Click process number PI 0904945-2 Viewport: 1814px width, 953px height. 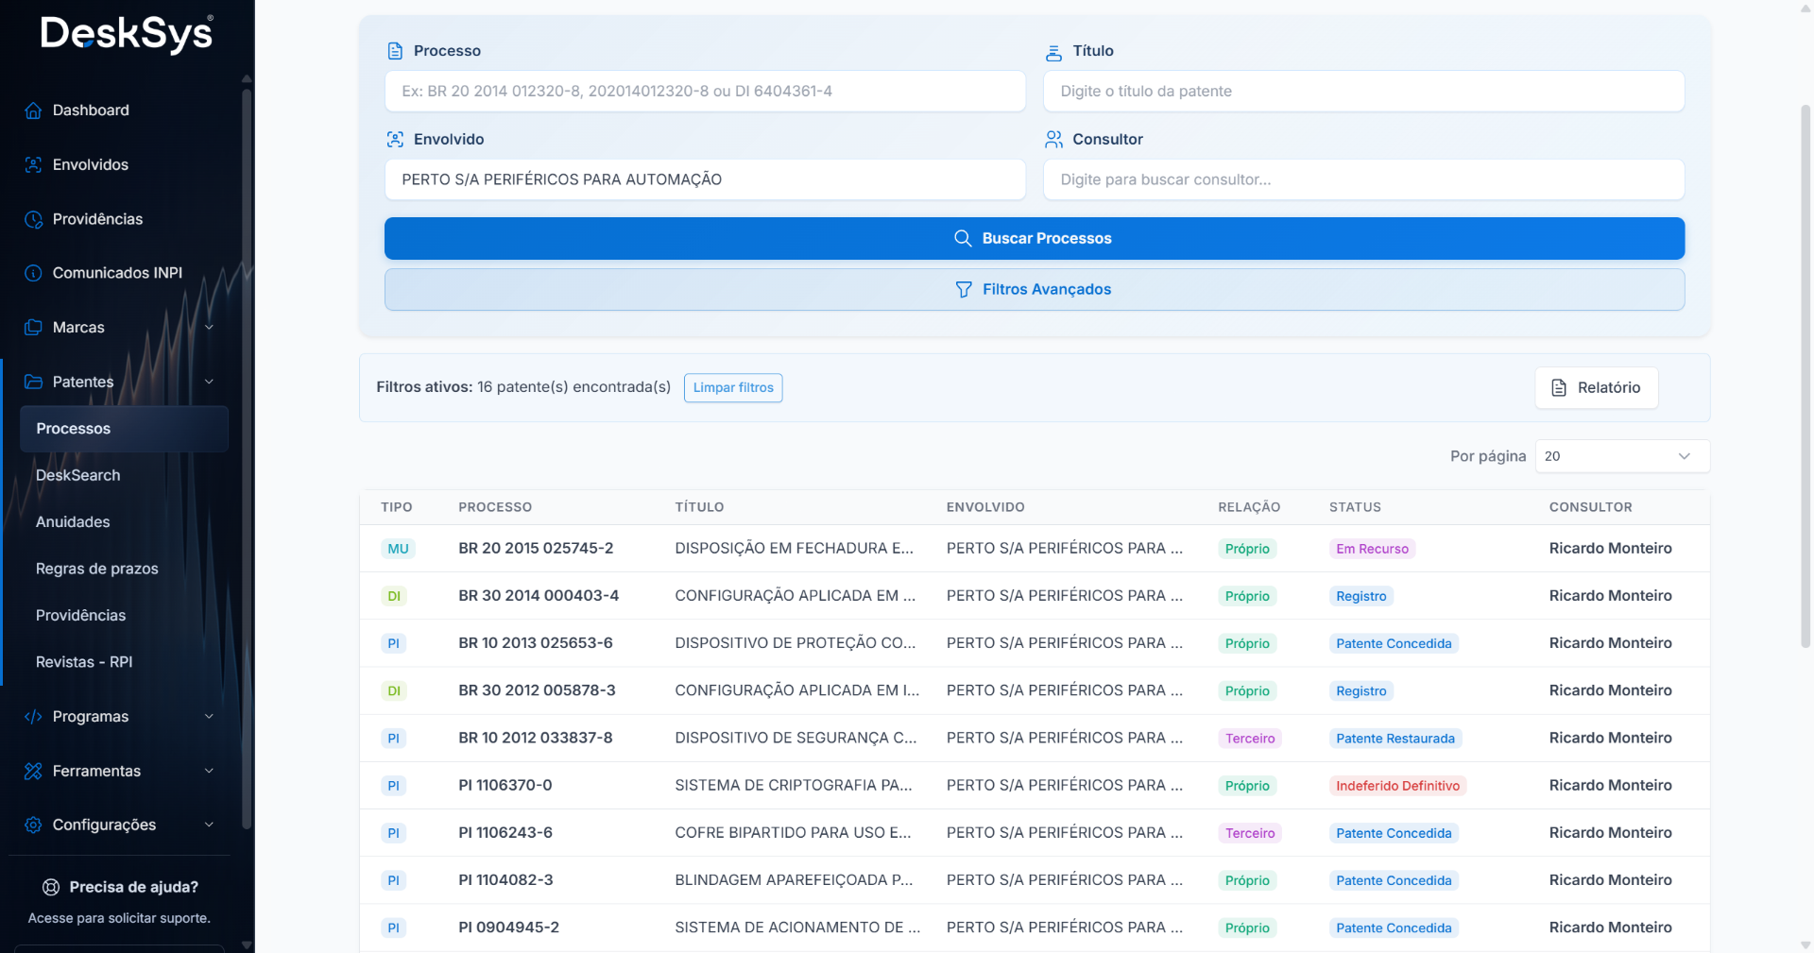[508, 927]
